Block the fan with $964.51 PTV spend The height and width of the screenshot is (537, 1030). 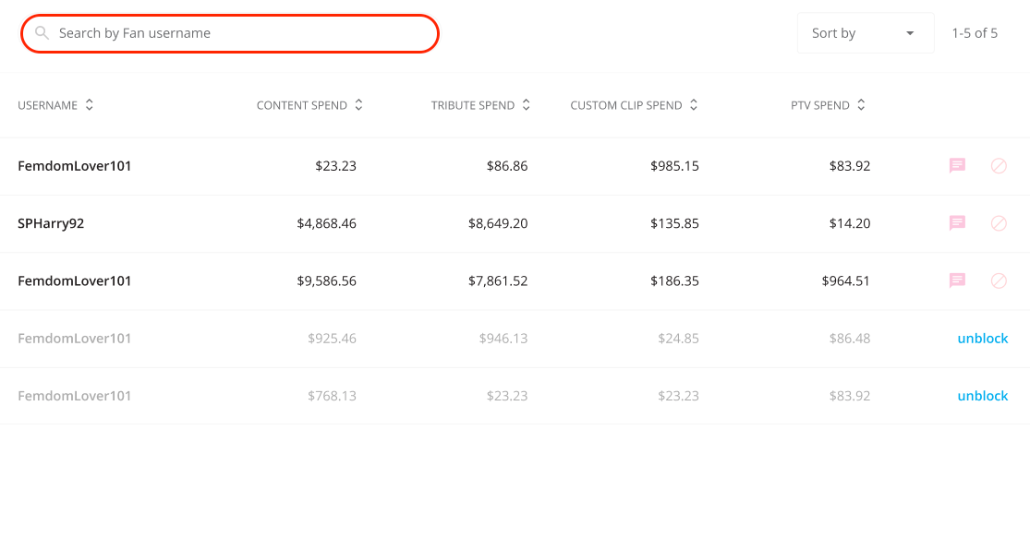click(999, 280)
